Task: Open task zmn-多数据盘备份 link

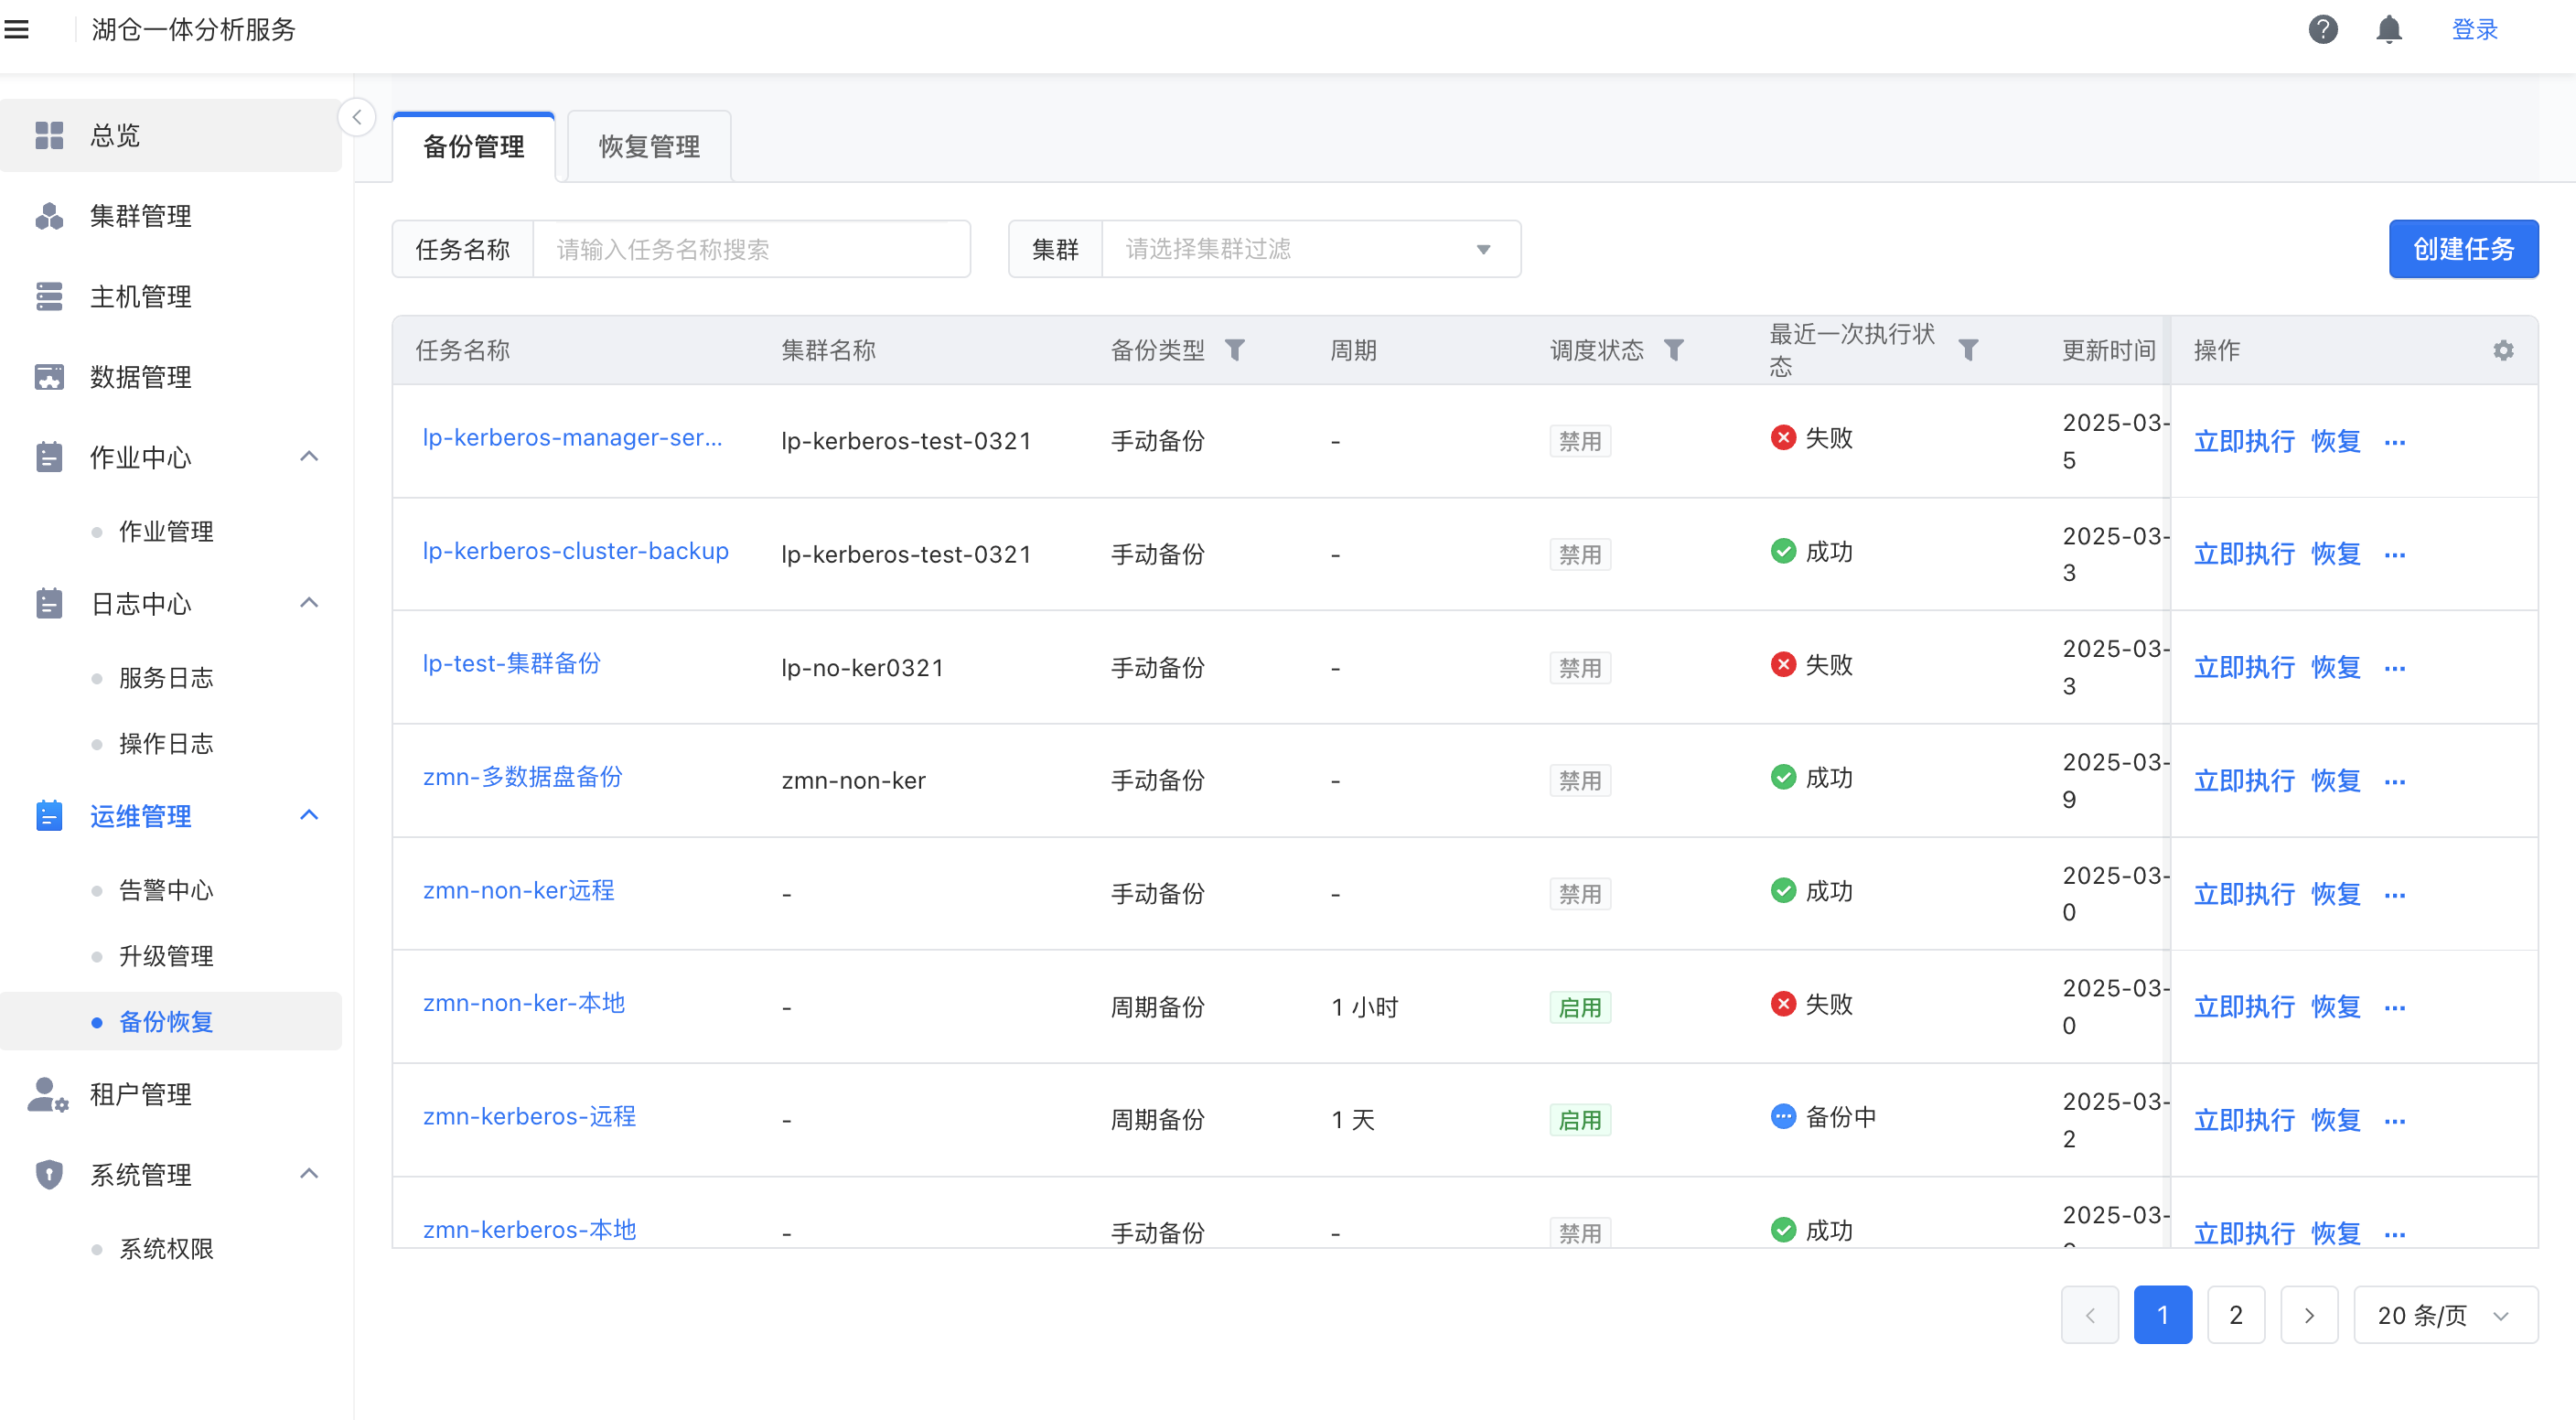Action: pos(522,777)
